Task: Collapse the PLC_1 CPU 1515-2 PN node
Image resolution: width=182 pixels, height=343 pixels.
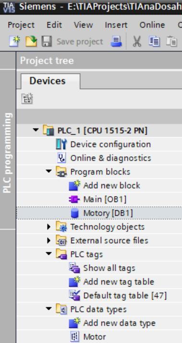Action: [35, 130]
